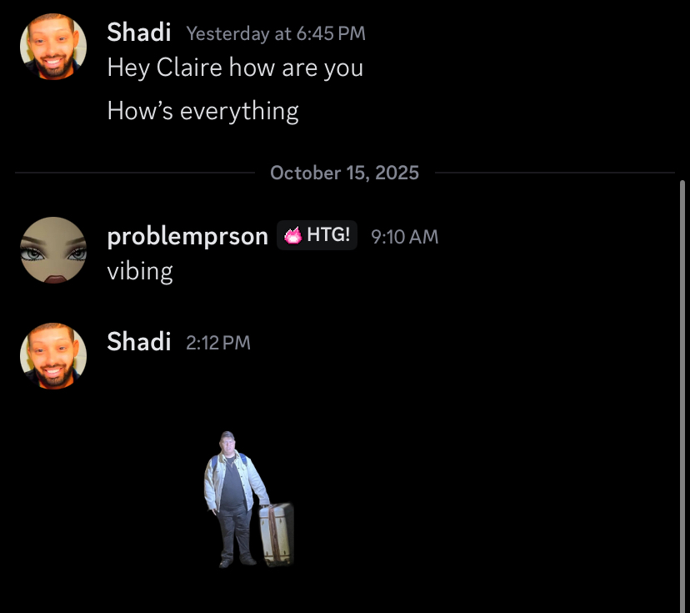Click the problemprson username
690x613 pixels.
pyautogui.click(x=187, y=237)
